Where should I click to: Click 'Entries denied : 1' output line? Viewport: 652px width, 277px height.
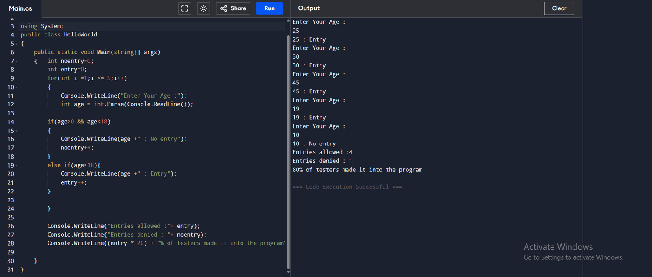tap(322, 161)
